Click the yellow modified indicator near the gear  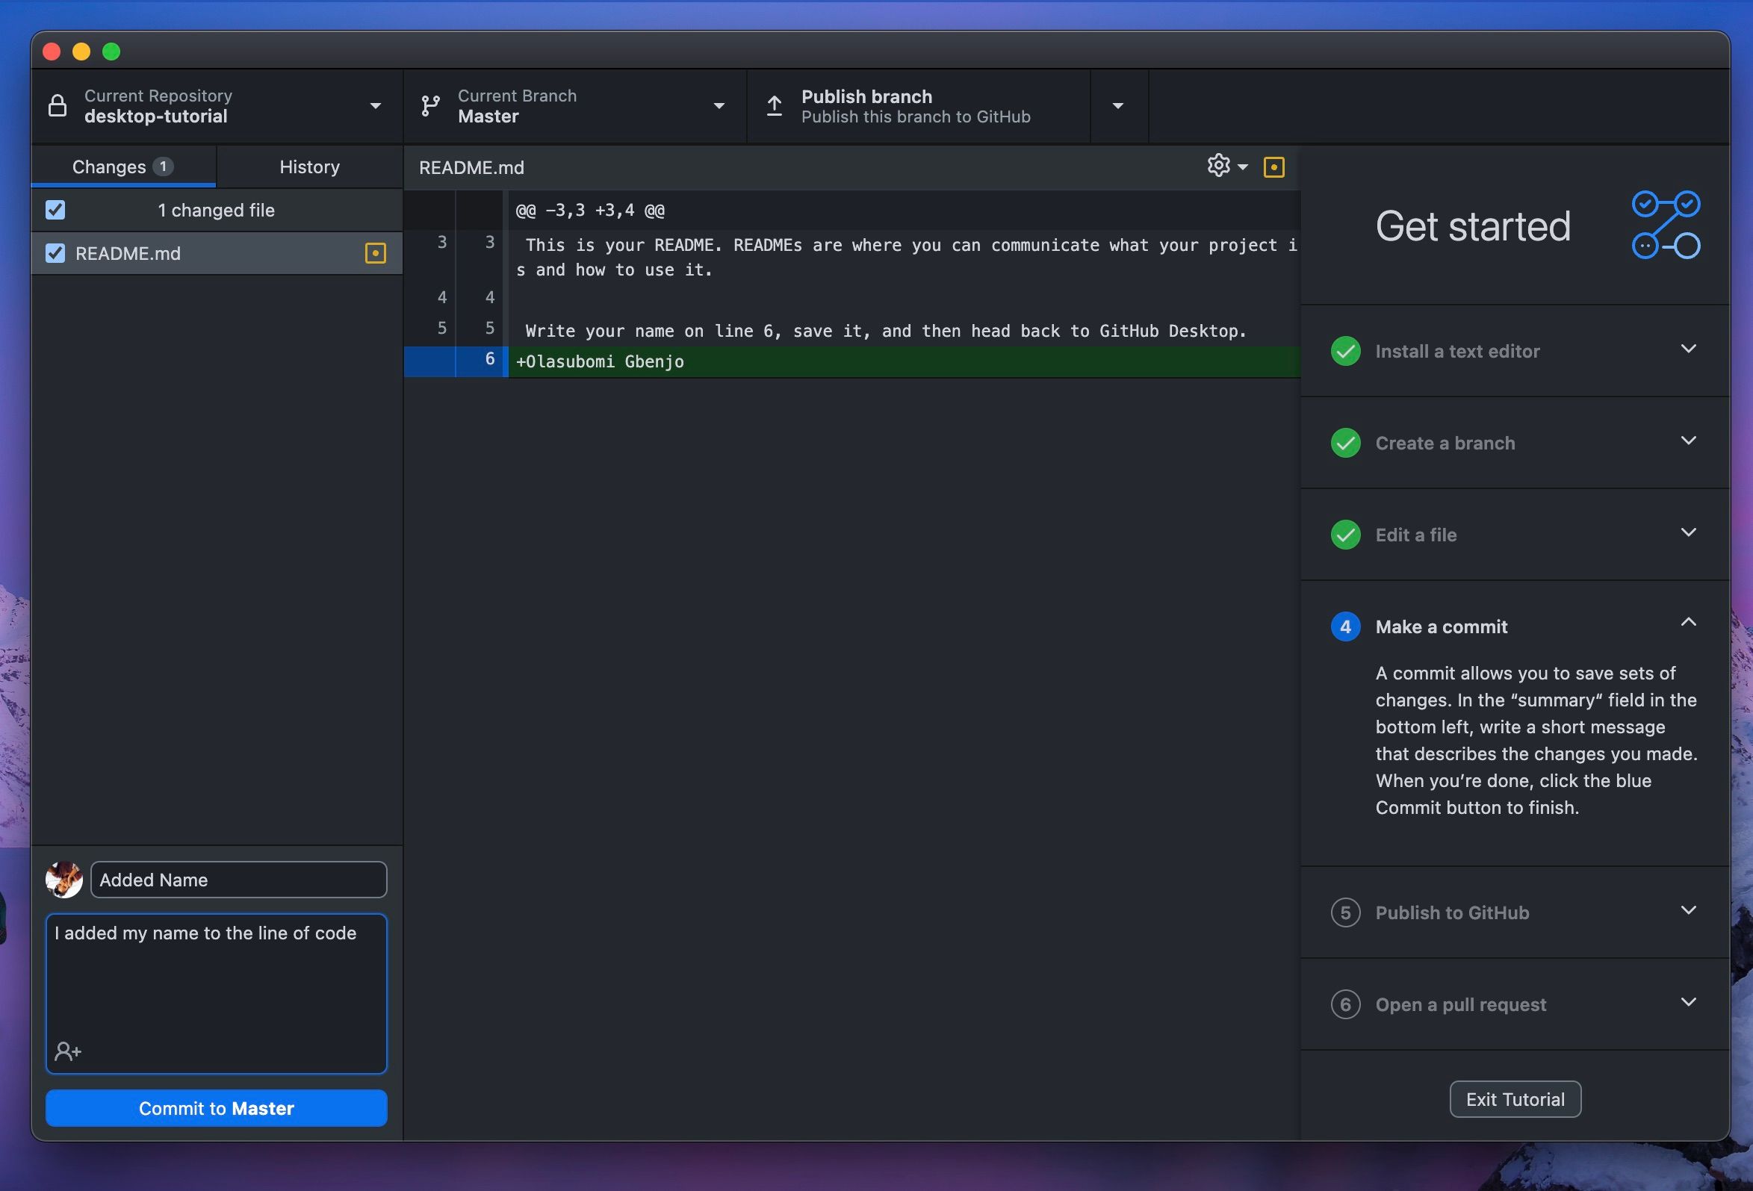pyautogui.click(x=1274, y=167)
